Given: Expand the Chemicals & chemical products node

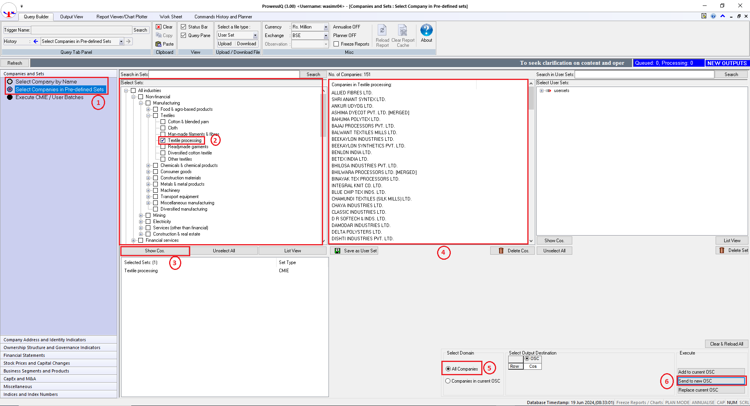Looking at the screenshot, I should click(x=148, y=165).
